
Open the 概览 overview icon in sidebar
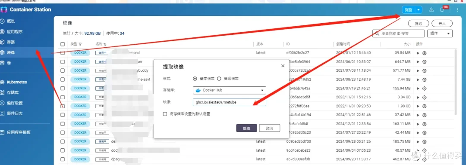(3, 21)
